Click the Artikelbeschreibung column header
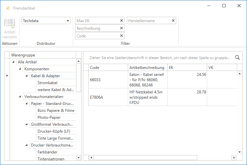Image resolution: width=247 pixels, height=165 pixels. [x=147, y=68]
